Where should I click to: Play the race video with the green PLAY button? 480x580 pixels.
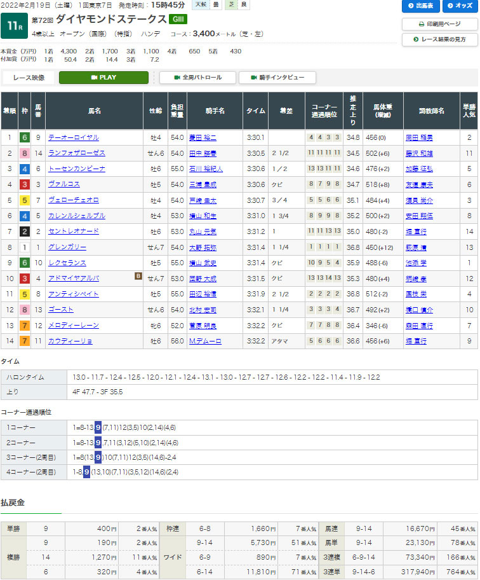pos(103,78)
